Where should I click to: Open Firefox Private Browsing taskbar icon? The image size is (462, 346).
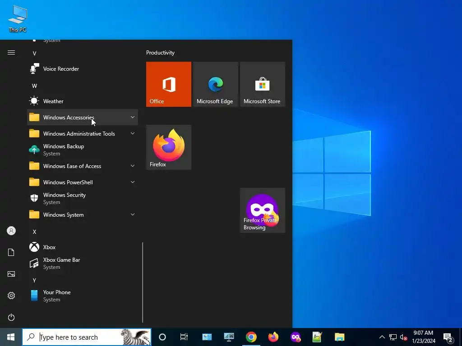296,337
